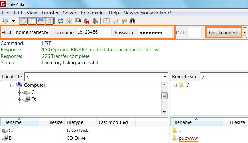This screenshot has height=143, width=248.
Task: Sort local files by Last modified
Action: click(x=116, y=122)
